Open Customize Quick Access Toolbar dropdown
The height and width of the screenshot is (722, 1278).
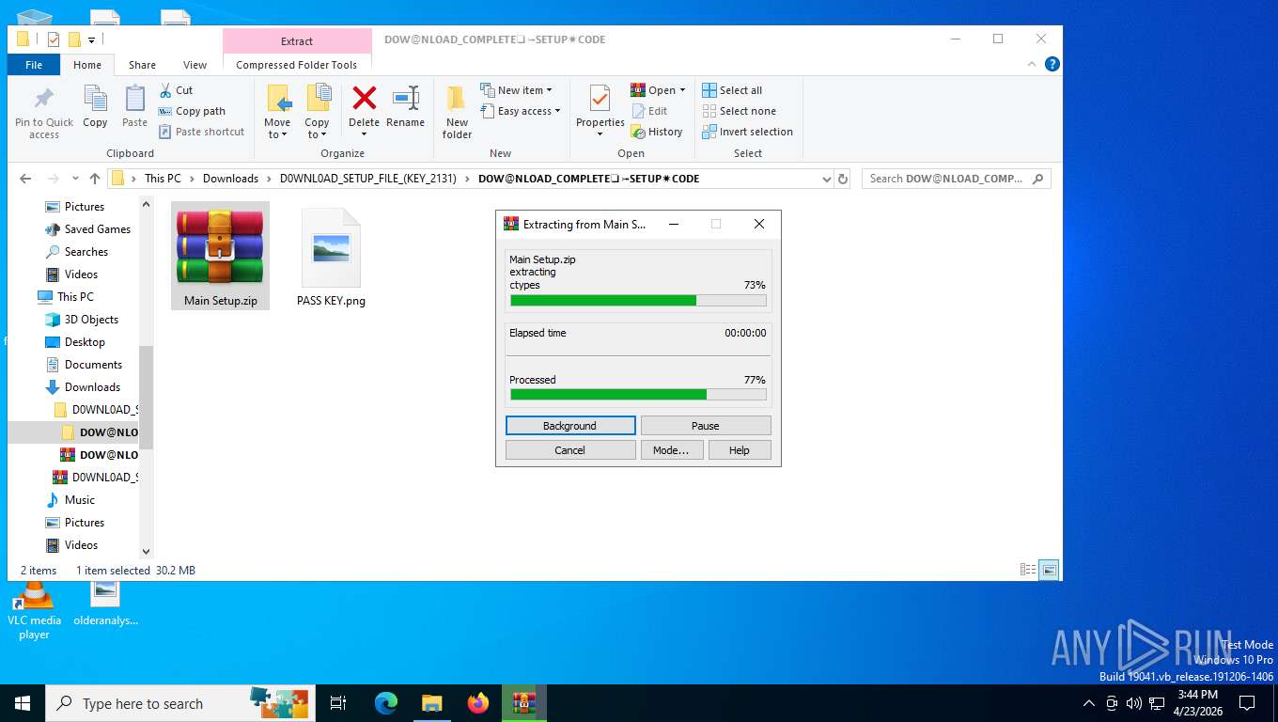click(92, 39)
